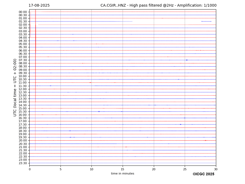Click the UTC local time y-axis label

click(x=15, y=88)
